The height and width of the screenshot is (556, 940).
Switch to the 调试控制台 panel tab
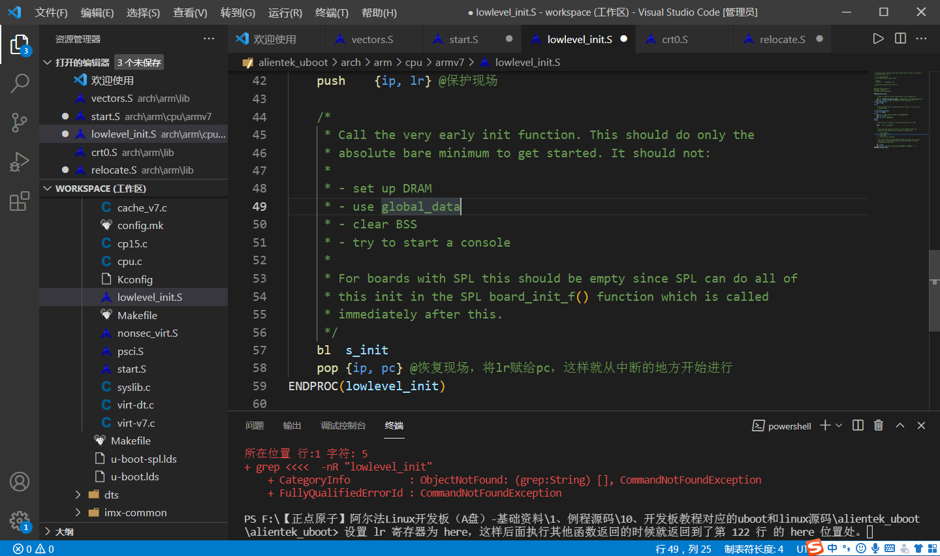pyautogui.click(x=343, y=425)
